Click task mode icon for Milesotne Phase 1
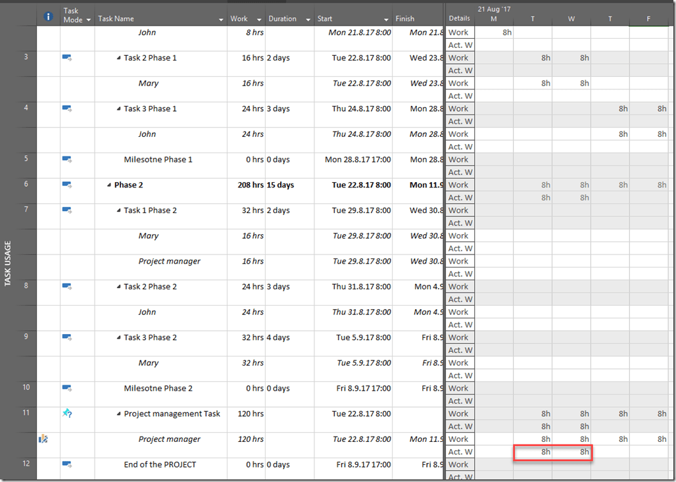The height and width of the screenshot is (482, 676). pyautogui.click(x=66, y=159)
